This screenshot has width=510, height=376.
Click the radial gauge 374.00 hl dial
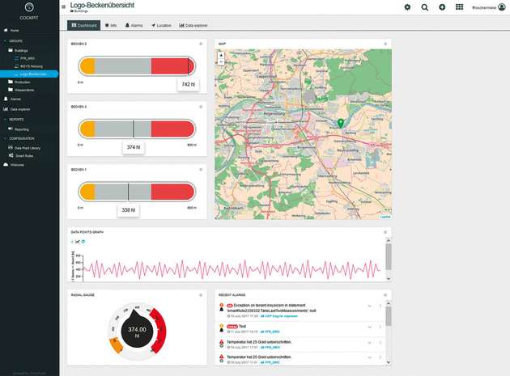click(137, 332)
